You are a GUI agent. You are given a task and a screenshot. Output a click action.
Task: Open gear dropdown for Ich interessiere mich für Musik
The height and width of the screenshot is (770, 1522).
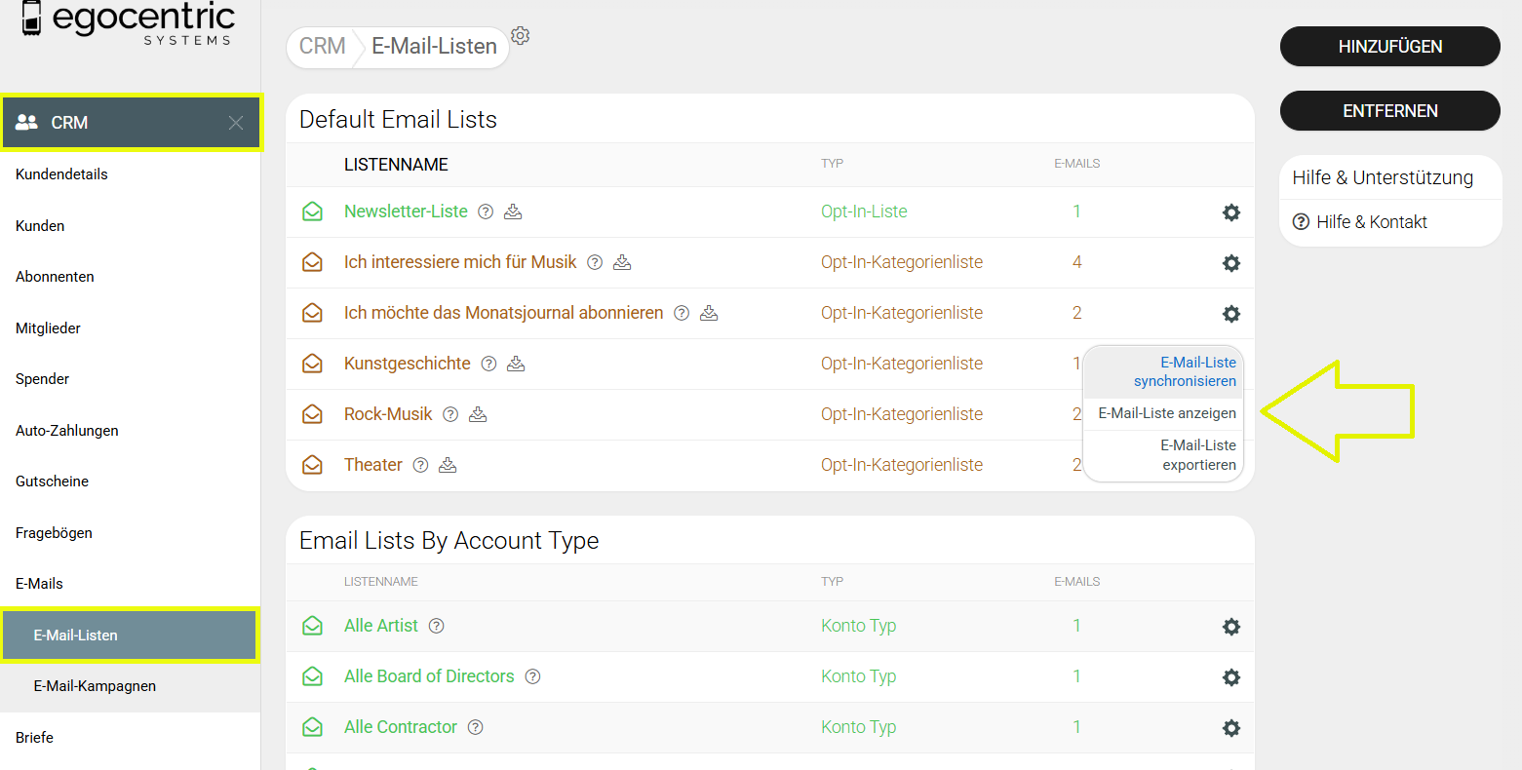[x=1230, y=263]
